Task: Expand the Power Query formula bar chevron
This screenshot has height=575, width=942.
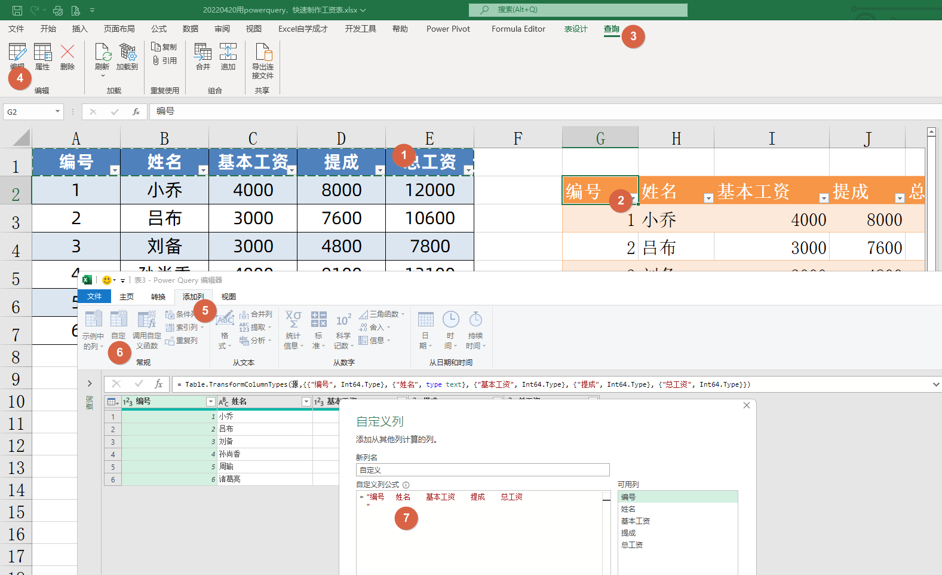Action: (x=935, y=384)
